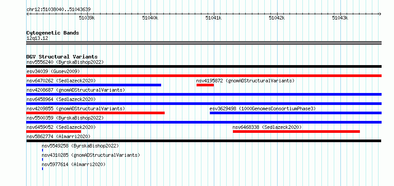Click the tiny nsv5549258 blue marker
The image size is (394, 186).
(x=42, y=150)
